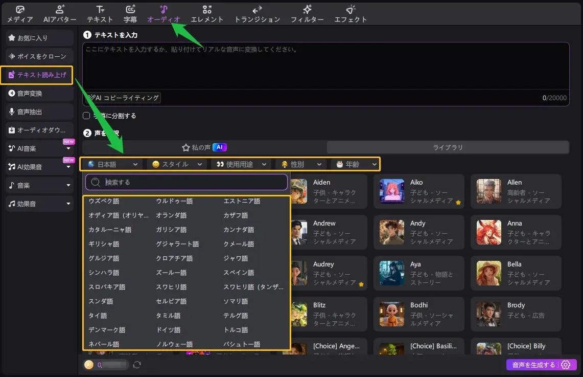Select the 音声変換 sidebar icon
583x377 pixels.
pyautogui.click(x=37, y=93)
